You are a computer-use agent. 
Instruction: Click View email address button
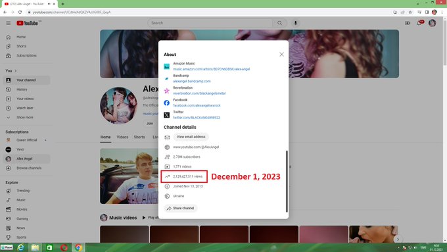pyautogui.click(x=191, y=137)
